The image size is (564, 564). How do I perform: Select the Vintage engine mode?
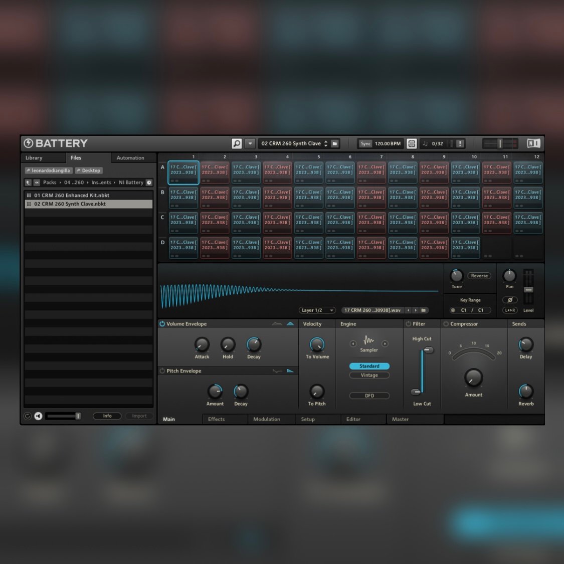pos(369,375)
